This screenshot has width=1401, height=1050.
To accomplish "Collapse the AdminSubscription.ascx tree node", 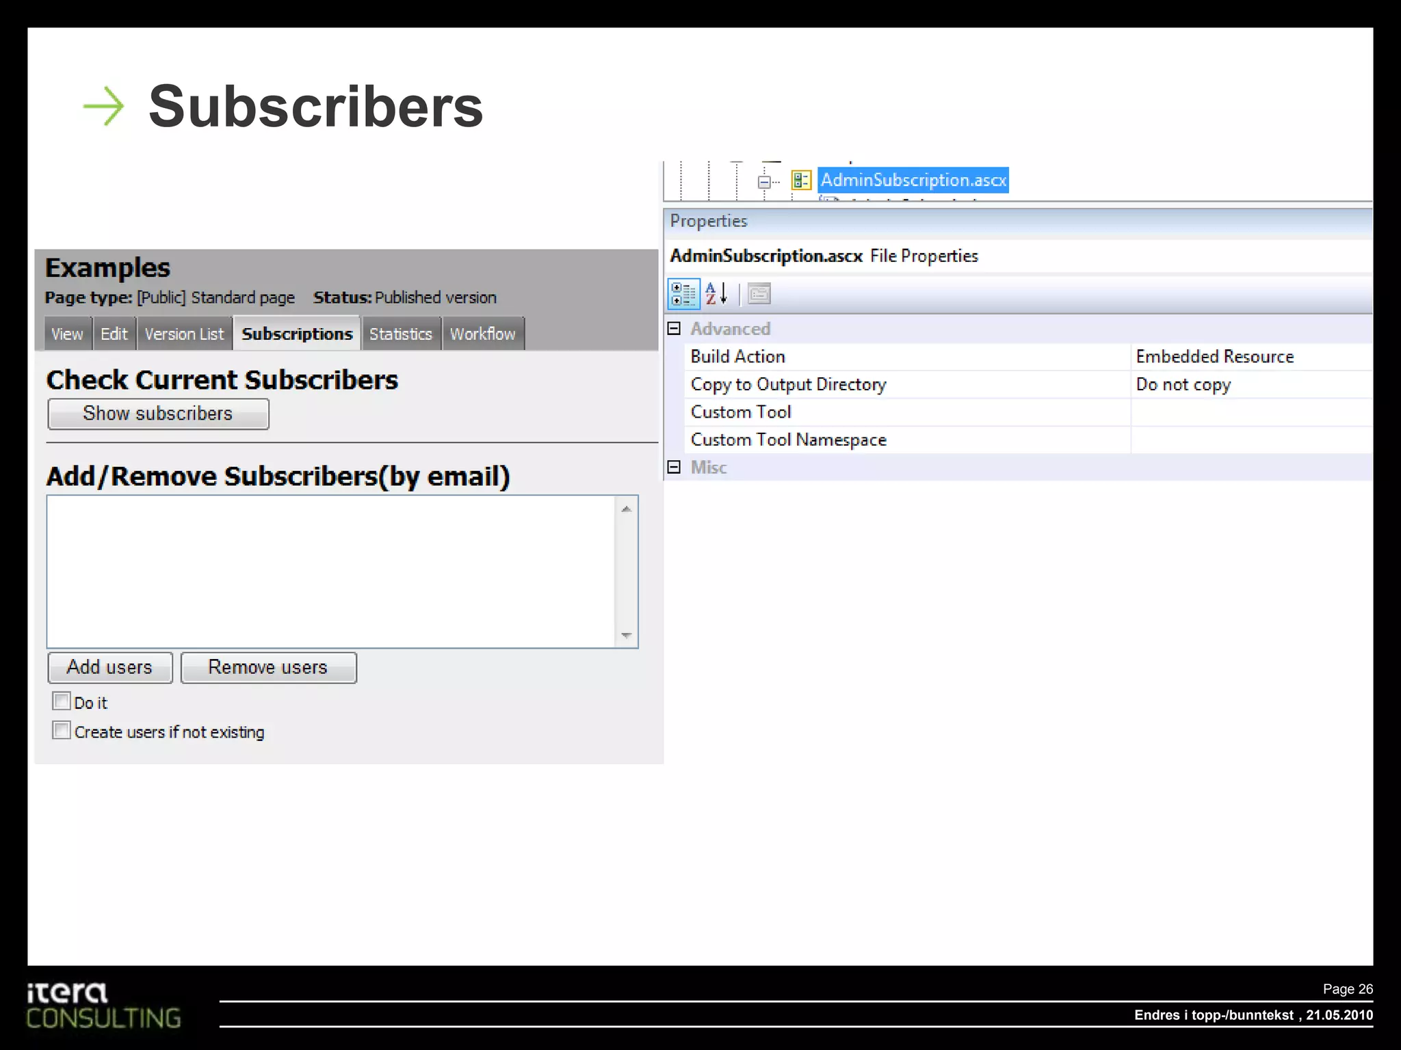I will point(764,182).
